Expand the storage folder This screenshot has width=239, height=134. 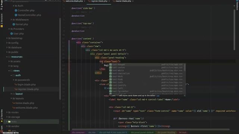[x=7, y=117]
